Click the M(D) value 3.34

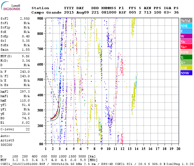[26, 61]
